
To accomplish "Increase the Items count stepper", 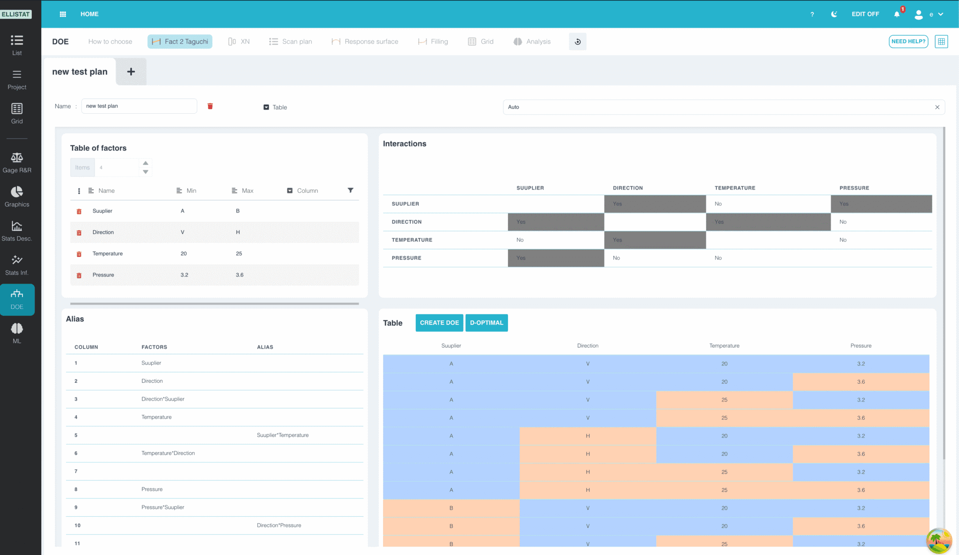I will [146, 163].
